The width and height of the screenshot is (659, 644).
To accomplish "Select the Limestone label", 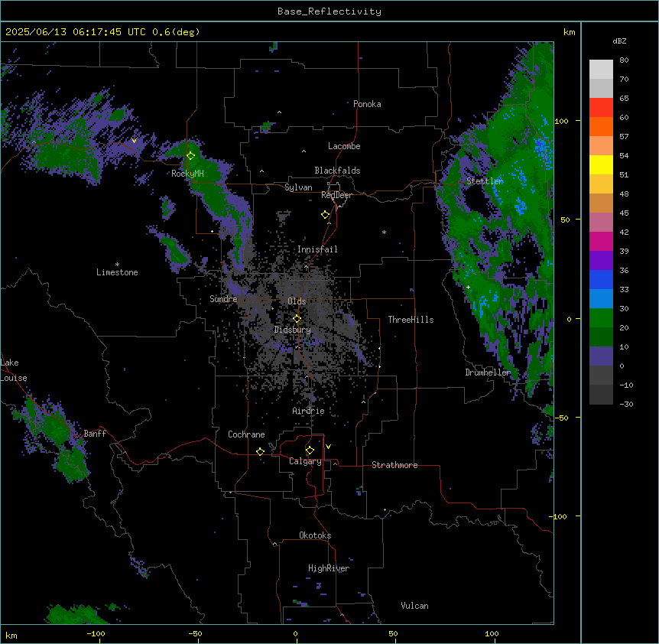I will pyautogui.click(x=117, y=272).
